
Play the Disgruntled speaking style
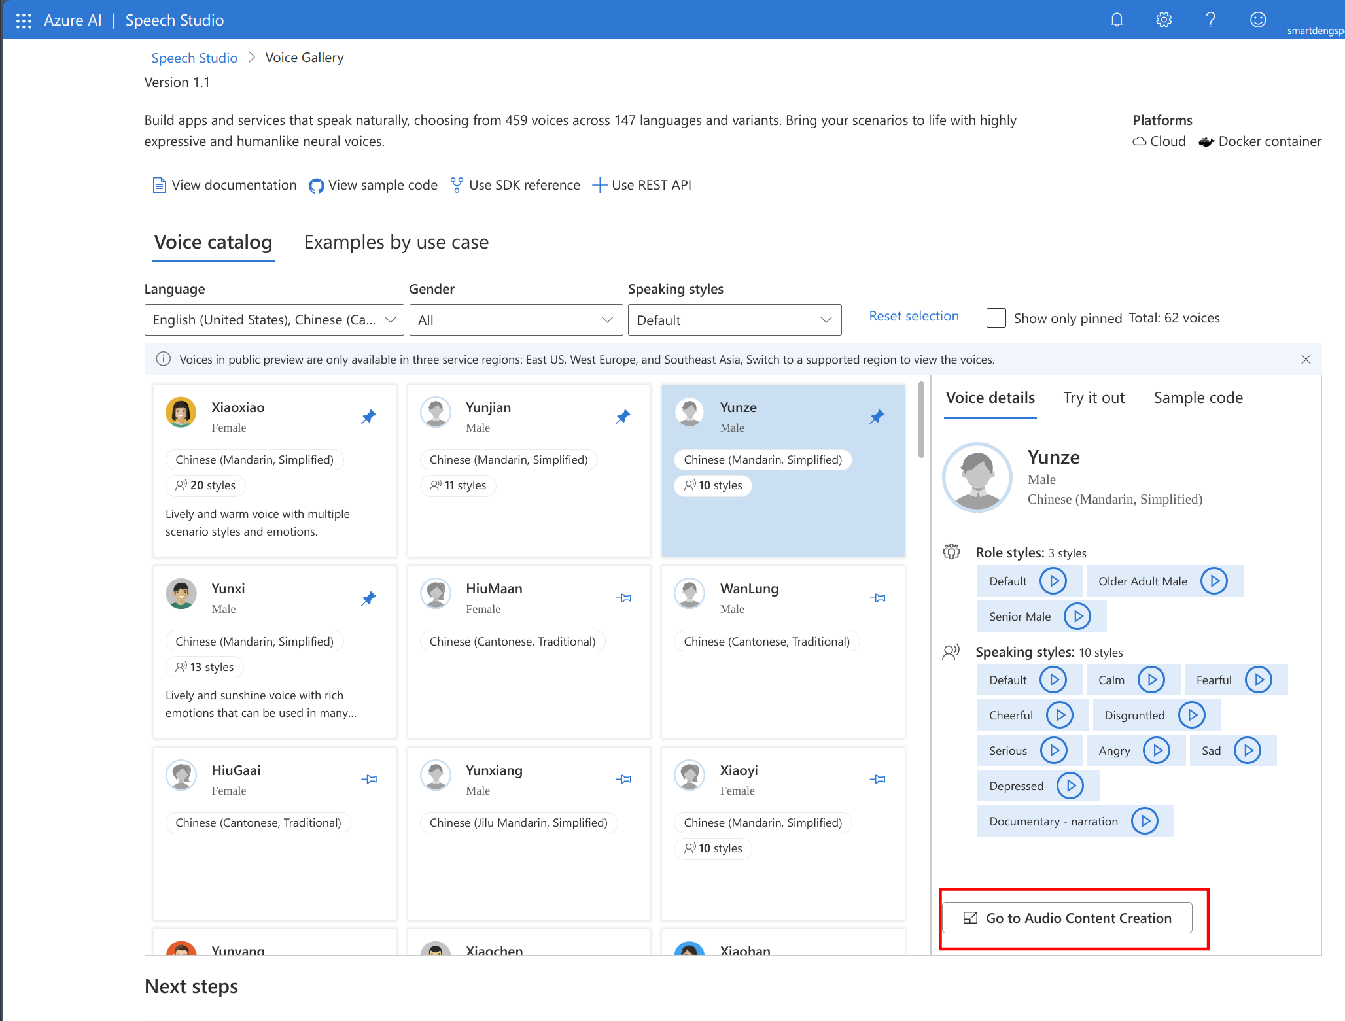point(1192,715)
